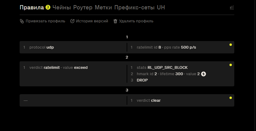Go to the Префикс-сеты tab

pos(134,8)
